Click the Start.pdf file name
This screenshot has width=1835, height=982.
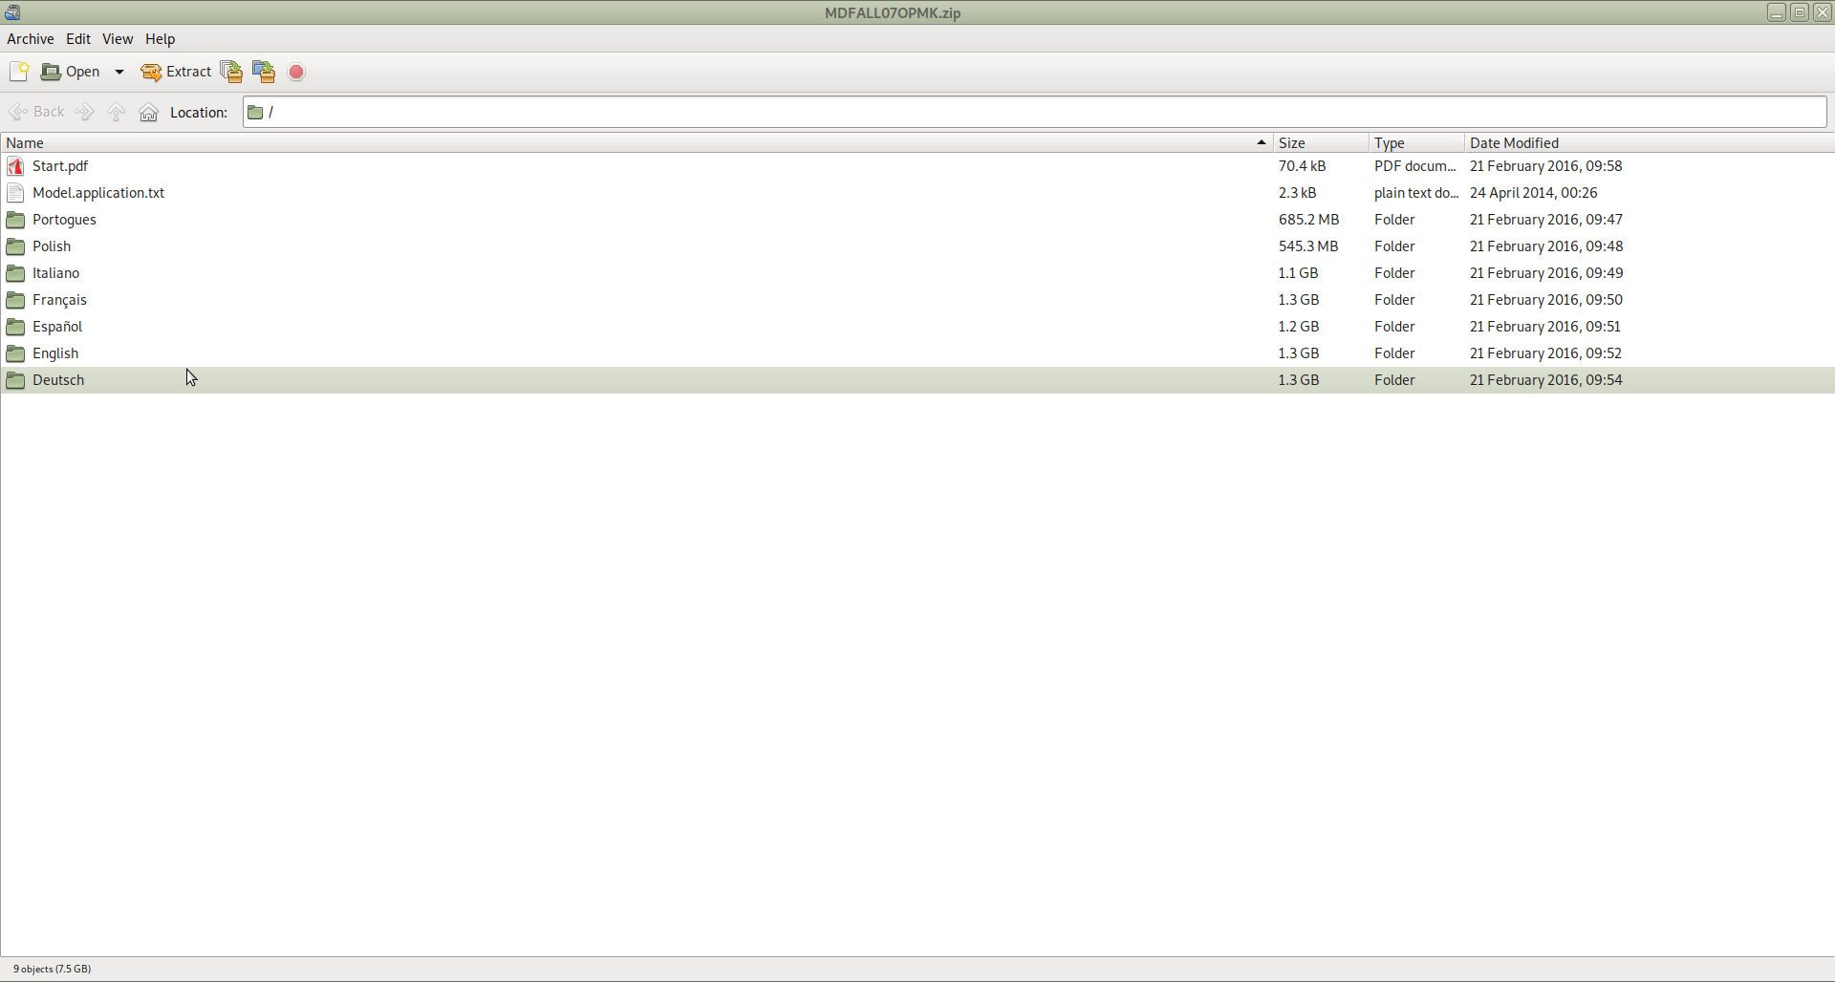pos(60,166)
